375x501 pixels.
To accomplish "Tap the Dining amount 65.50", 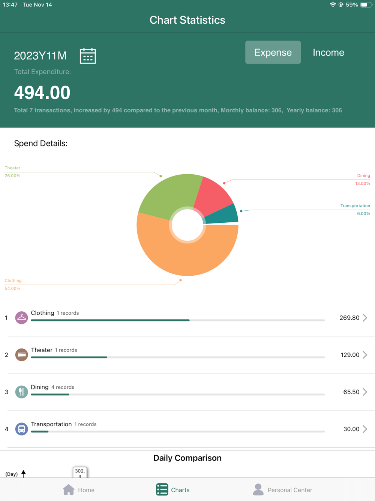I will 351,392.
